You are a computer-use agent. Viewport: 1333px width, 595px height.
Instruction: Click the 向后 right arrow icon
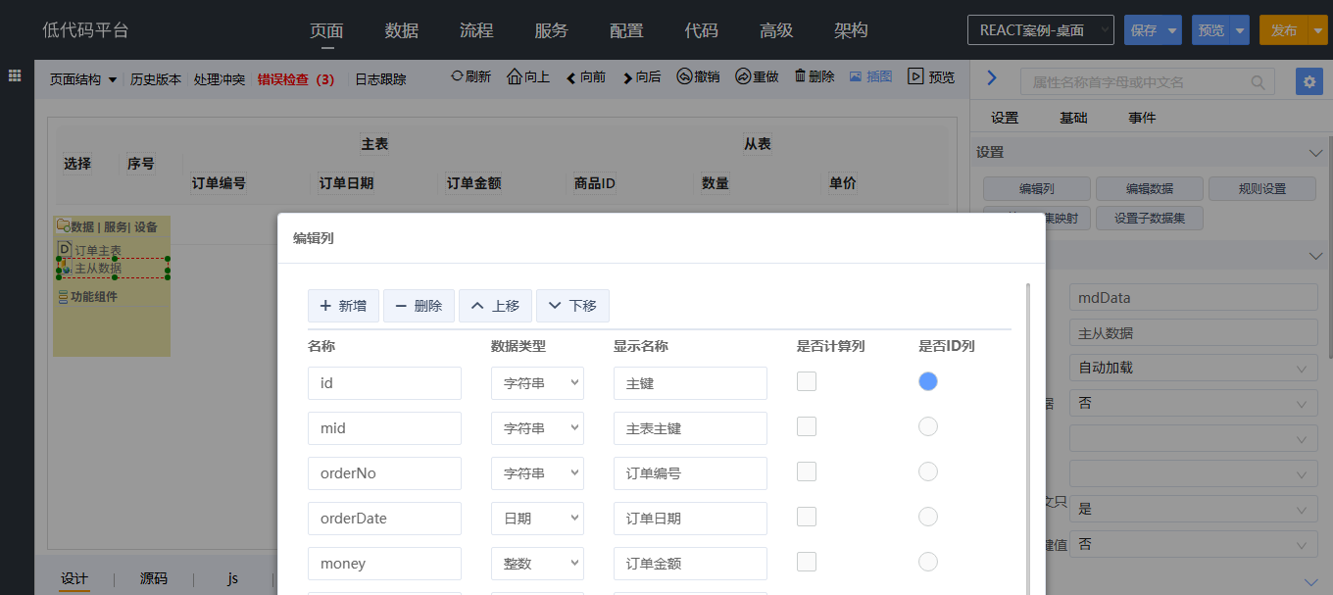coord(627,77)
